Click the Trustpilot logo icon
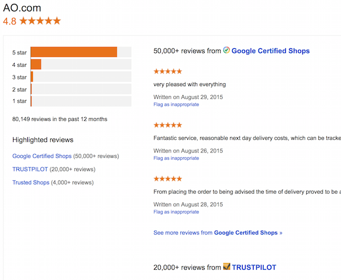The height and width of the screenshot is (280, 341). point(226,266)
